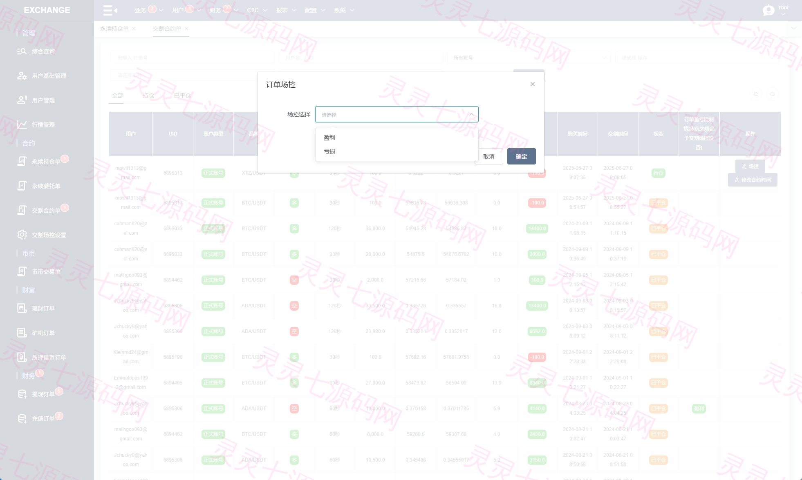The image size is (802, 480).
Task: Expand the 财务 top menu
Action: [x=224, y=10]
